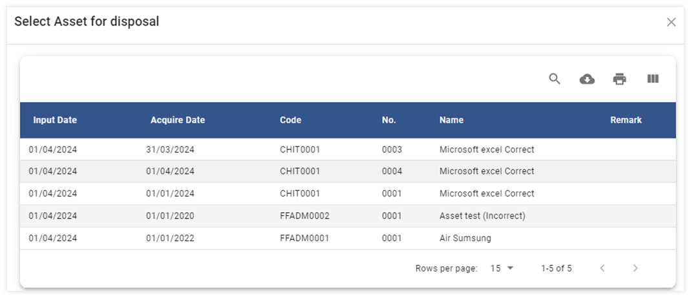
Task: Select the Asset test (Incorrect) row
Action: 482,216
